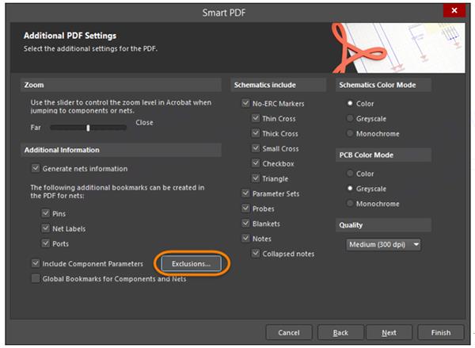The height and width of the screenshot is (348, 475).
Task: Toggle the Net Labels checkbox
Action: coord(45,228)
